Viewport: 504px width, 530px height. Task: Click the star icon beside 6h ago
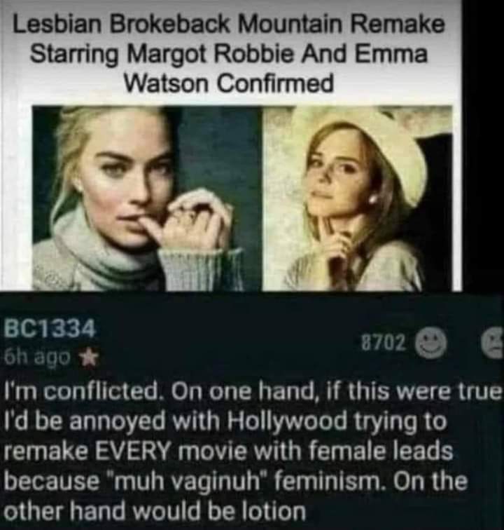89,358
